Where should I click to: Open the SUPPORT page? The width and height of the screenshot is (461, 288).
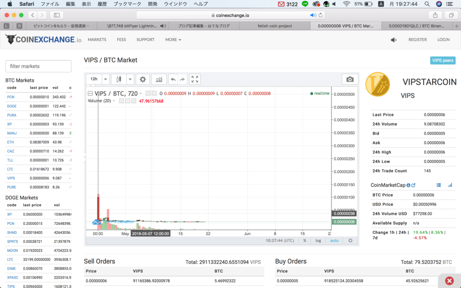(145, 40)
